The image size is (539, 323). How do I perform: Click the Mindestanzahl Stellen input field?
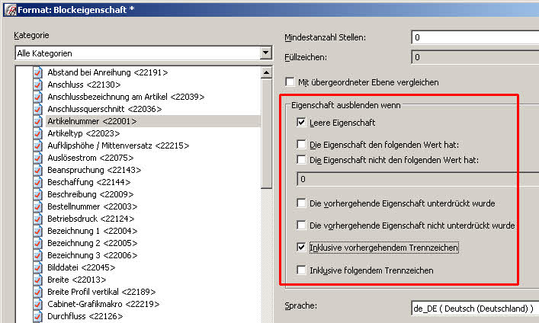(x=475, y=37)
